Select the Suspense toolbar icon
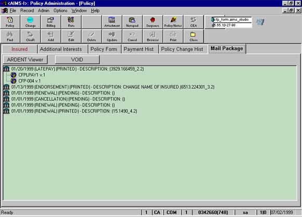Viewport: 302px width, 217px height. tap(153, 22)
